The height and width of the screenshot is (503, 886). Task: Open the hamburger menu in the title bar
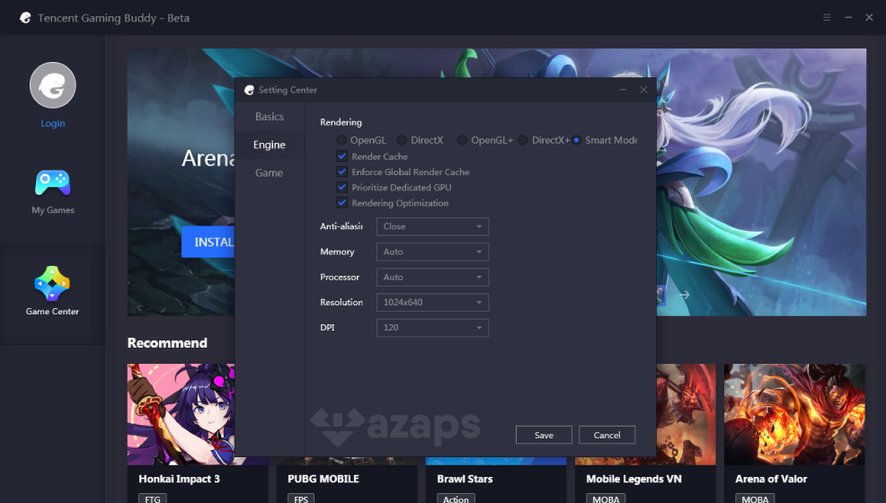(827, 17)
